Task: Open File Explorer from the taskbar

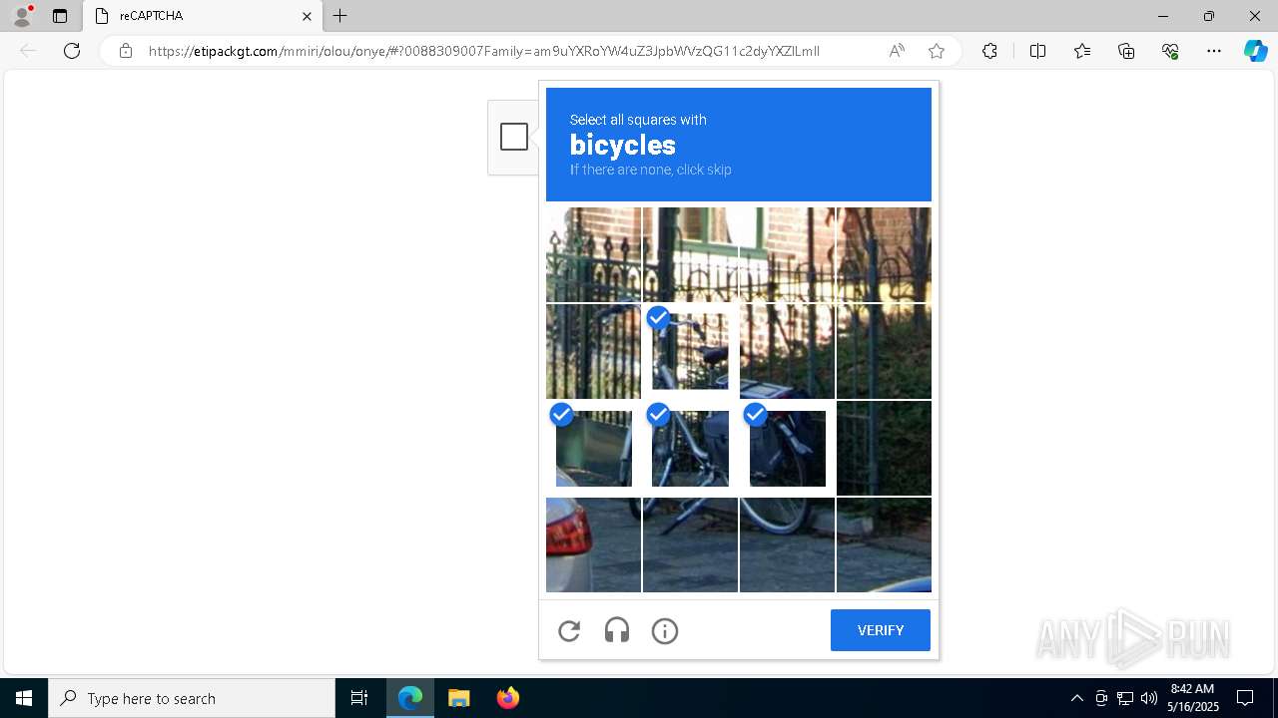Action: 458,698
